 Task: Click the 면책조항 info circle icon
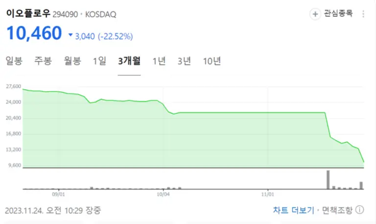point(360,210)
